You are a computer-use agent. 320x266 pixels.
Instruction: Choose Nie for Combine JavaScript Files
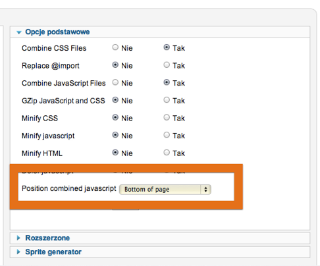point(115,82)
